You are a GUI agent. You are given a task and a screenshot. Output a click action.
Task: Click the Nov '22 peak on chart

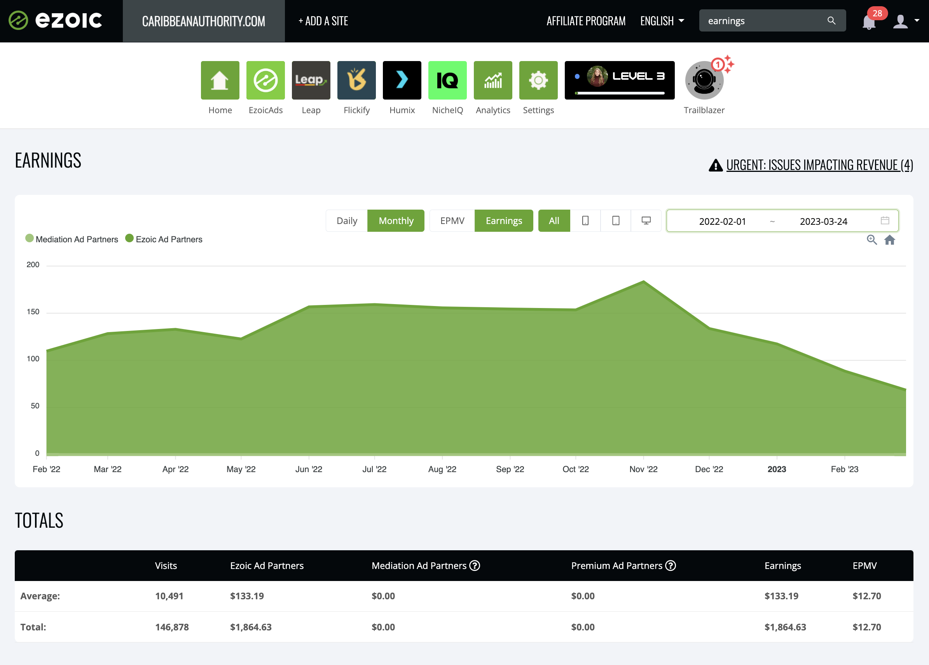point(643,281)
